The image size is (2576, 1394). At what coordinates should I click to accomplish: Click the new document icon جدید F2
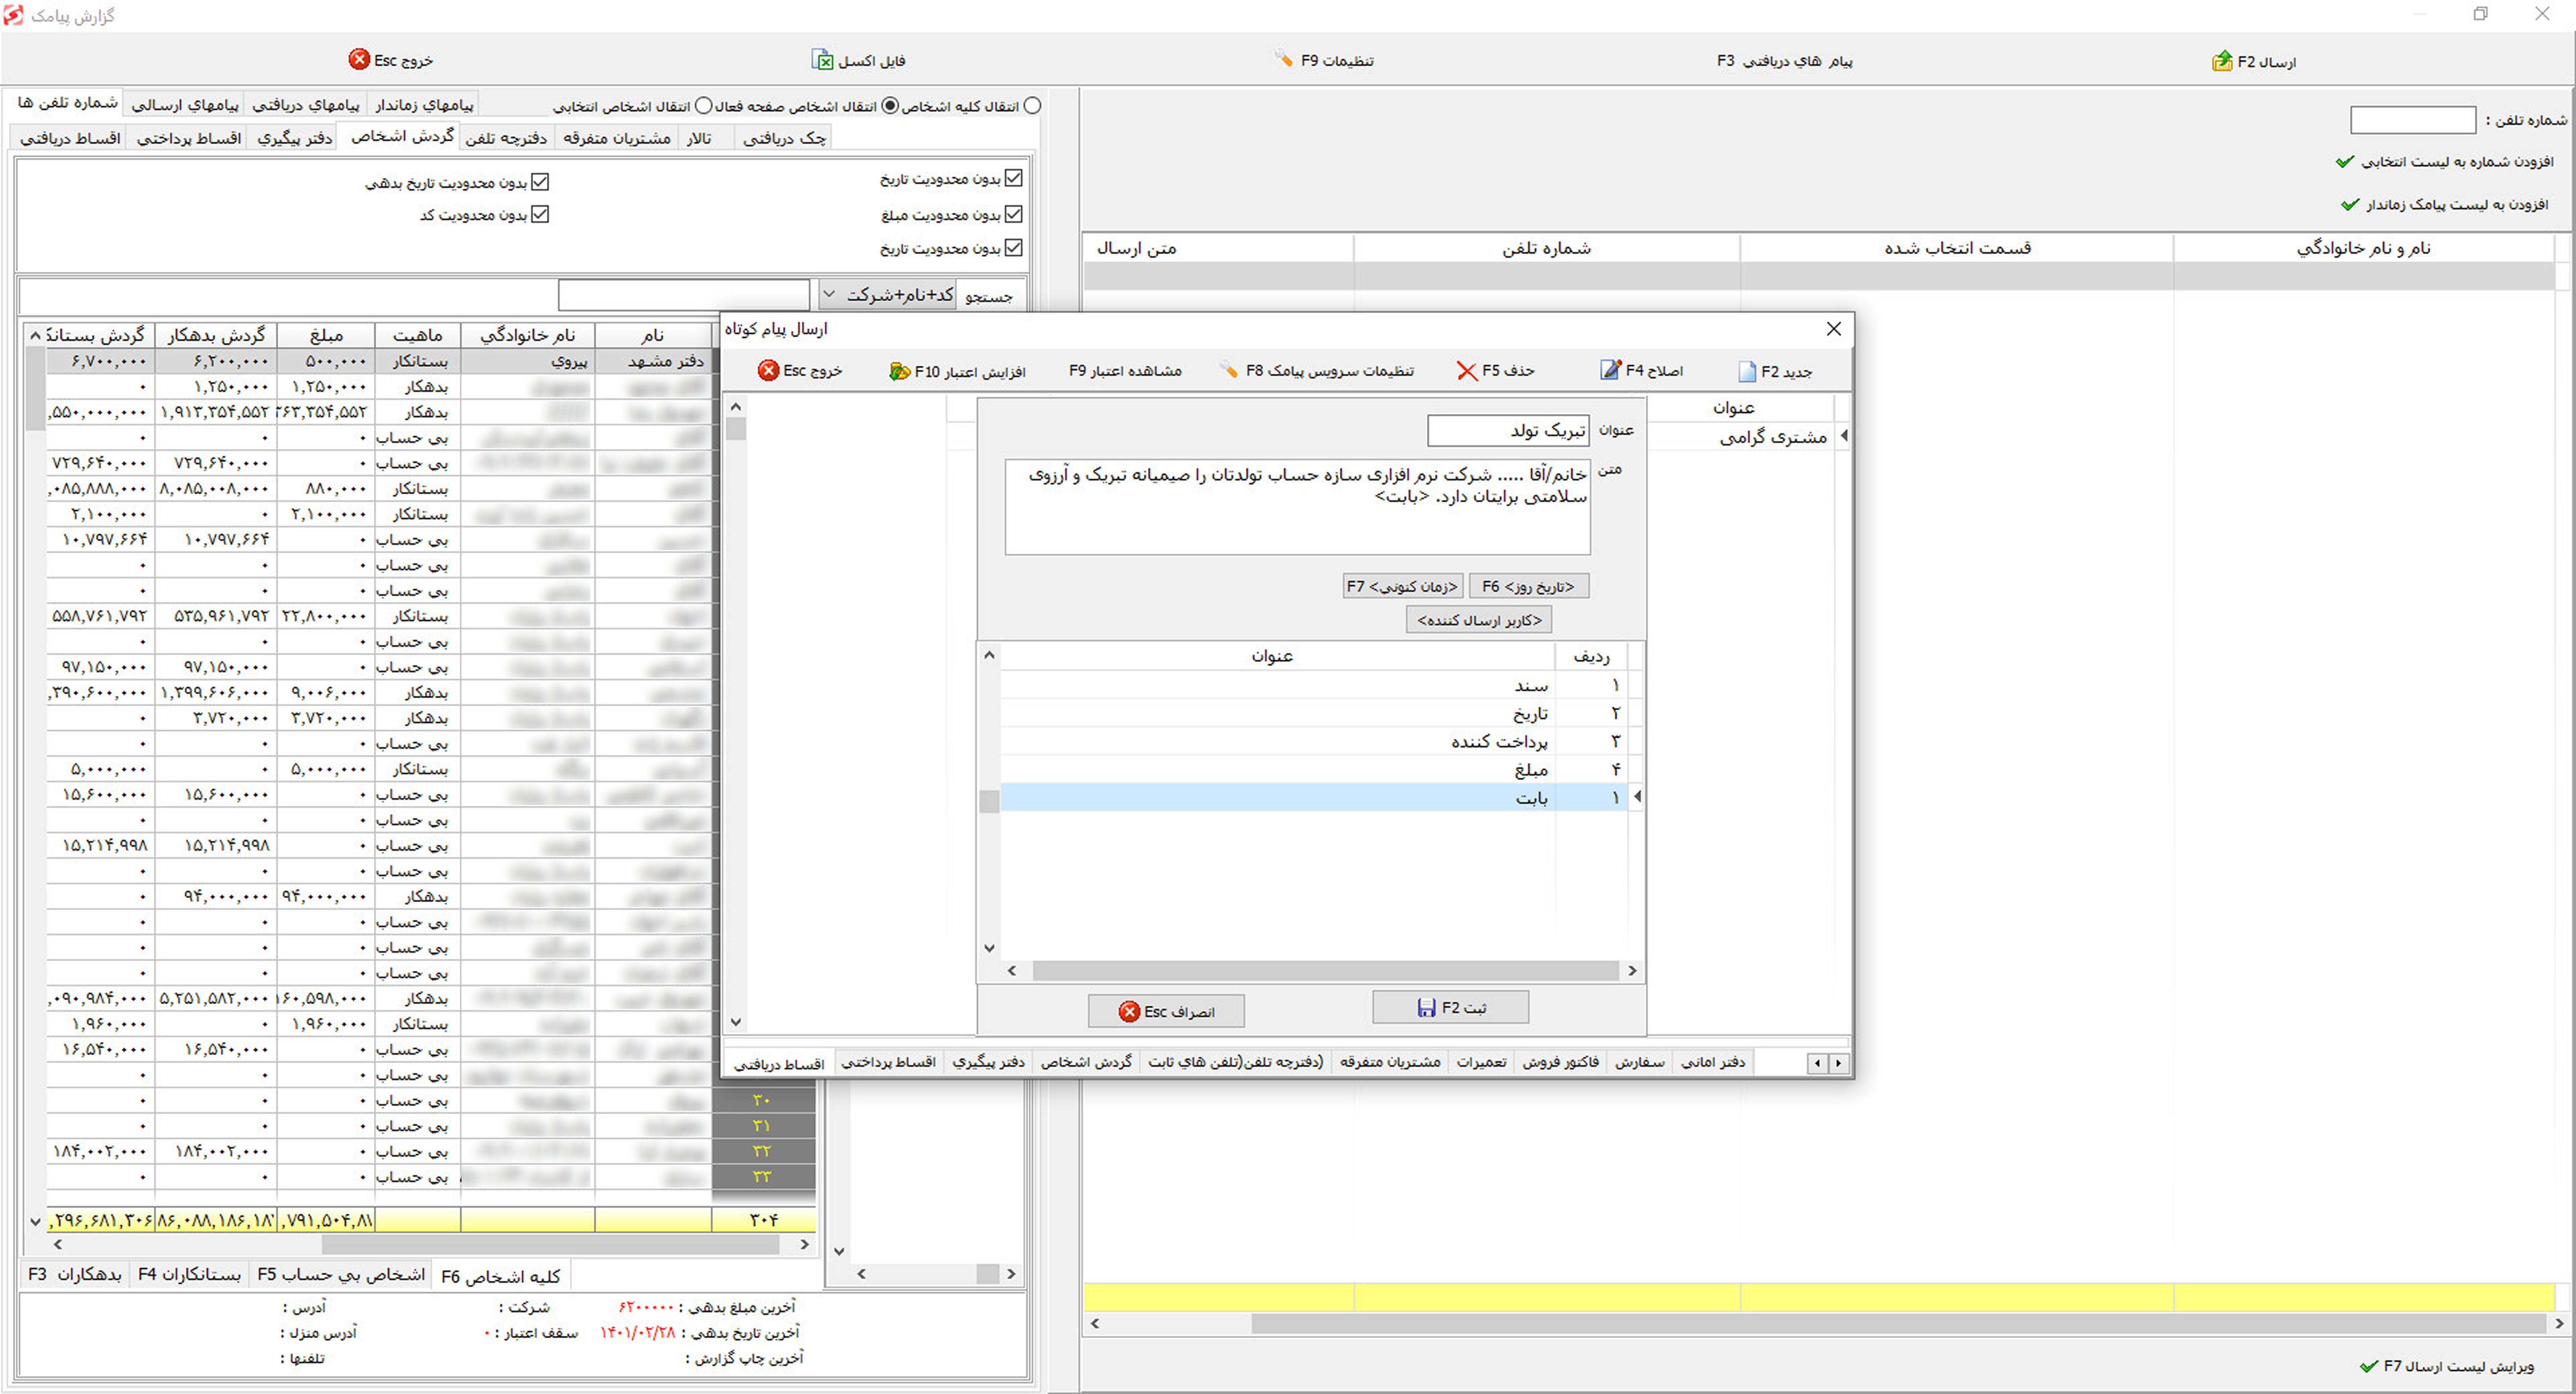1747,372
